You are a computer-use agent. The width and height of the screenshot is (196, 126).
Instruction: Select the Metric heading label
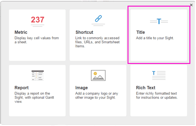click(21, 32)
